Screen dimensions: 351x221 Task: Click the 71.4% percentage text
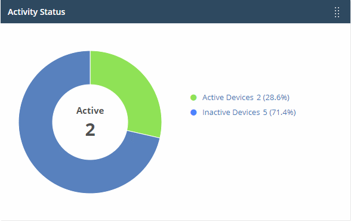point(282,112)
